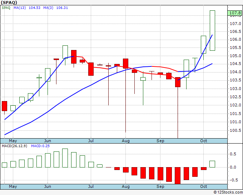
Task: Select Oct on the price chart axis
Action: 203,141
